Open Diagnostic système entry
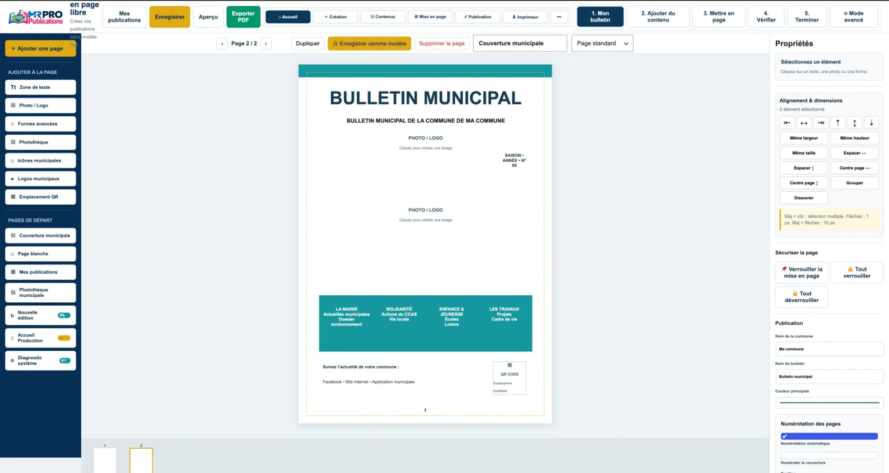The image size is (889, 473). [40, 360]
